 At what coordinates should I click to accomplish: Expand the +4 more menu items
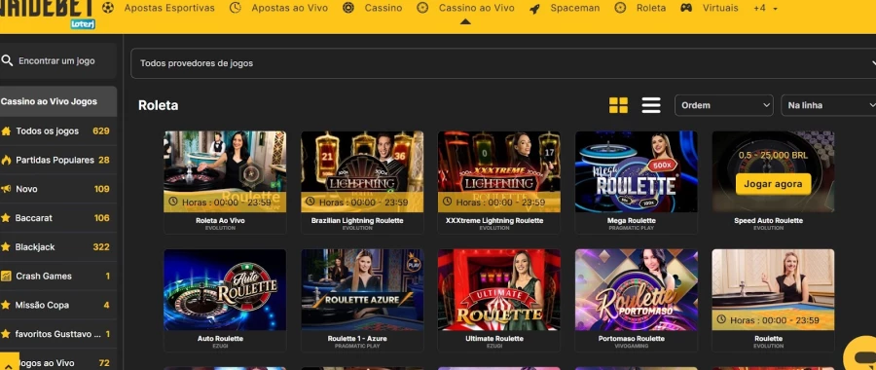click(x=765, y=8)
